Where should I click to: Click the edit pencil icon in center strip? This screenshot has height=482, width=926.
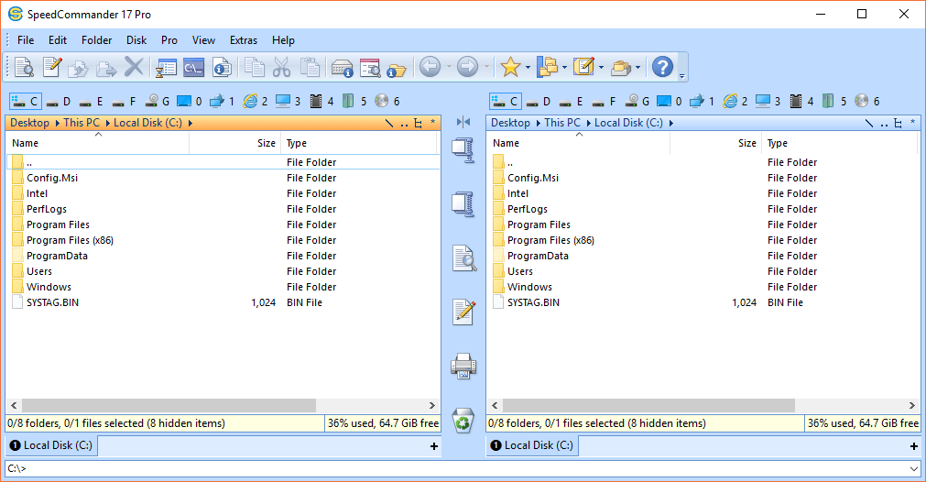click(x=463, y=312)
